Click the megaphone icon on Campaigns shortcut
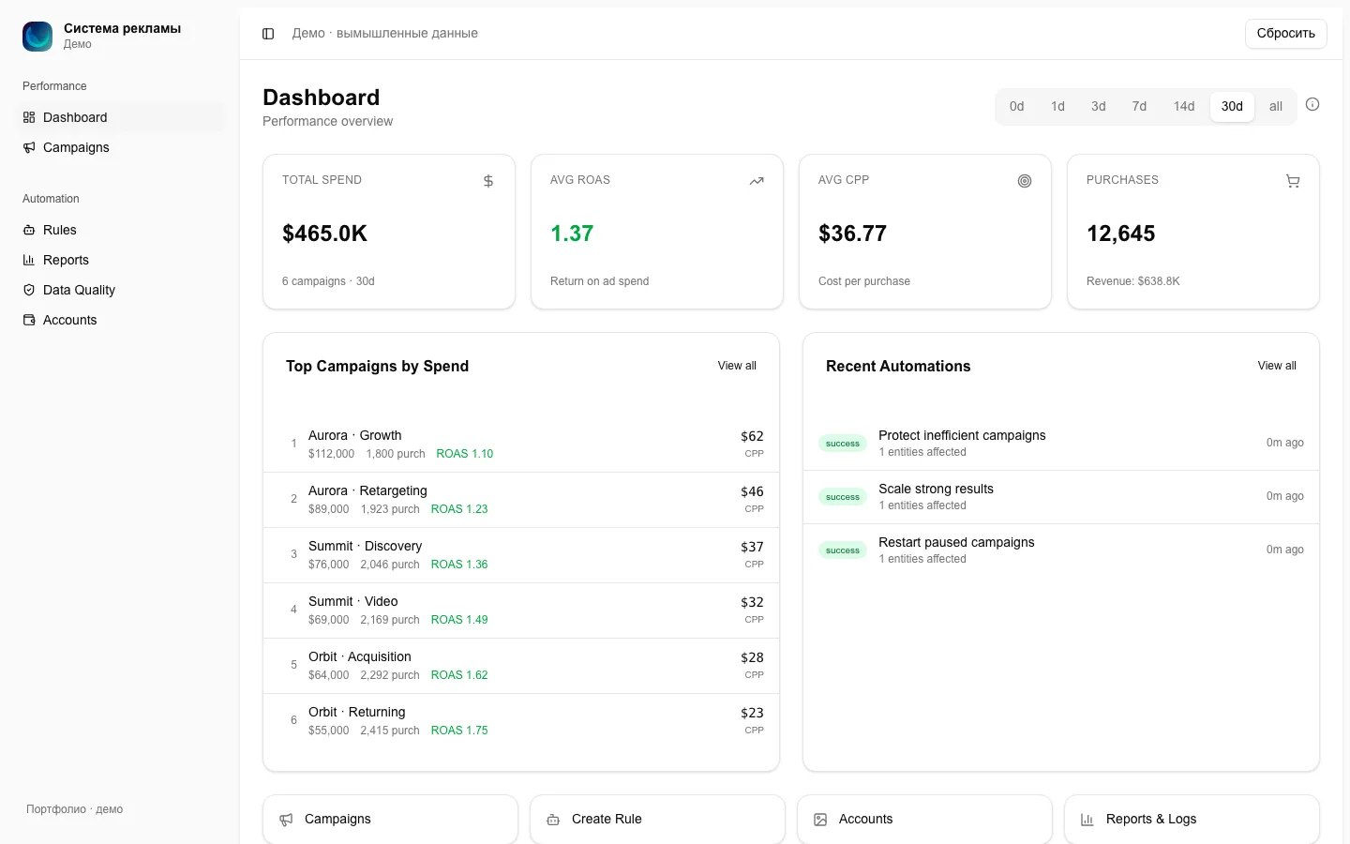This screenshot has height=844, width=1350. point(286,820)
